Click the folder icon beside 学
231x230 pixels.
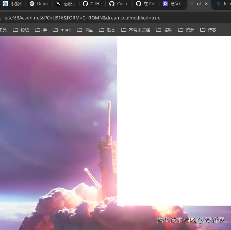pyautogui.click(x=37, y=30)
